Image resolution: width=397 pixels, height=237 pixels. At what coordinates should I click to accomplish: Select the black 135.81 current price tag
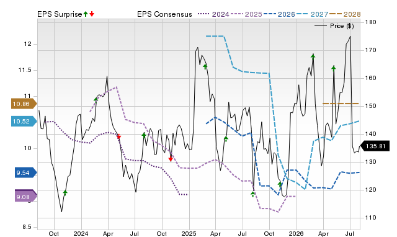pos(375,146)
